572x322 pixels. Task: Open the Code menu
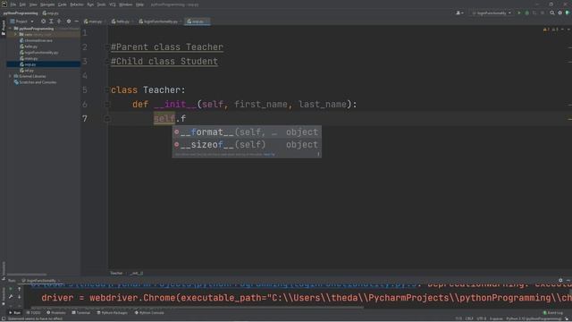pyautogui.click(x=62, y=4)
